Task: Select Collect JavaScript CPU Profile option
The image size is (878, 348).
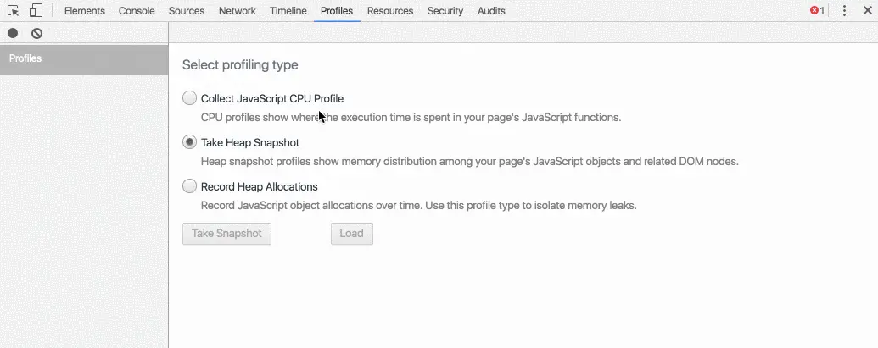Action: click(190, 98)
